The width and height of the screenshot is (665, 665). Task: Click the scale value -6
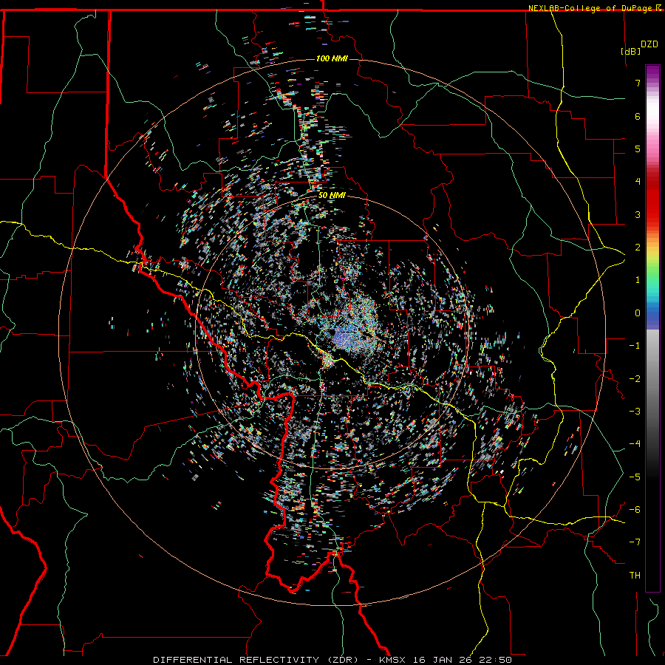tap(635, 510)
